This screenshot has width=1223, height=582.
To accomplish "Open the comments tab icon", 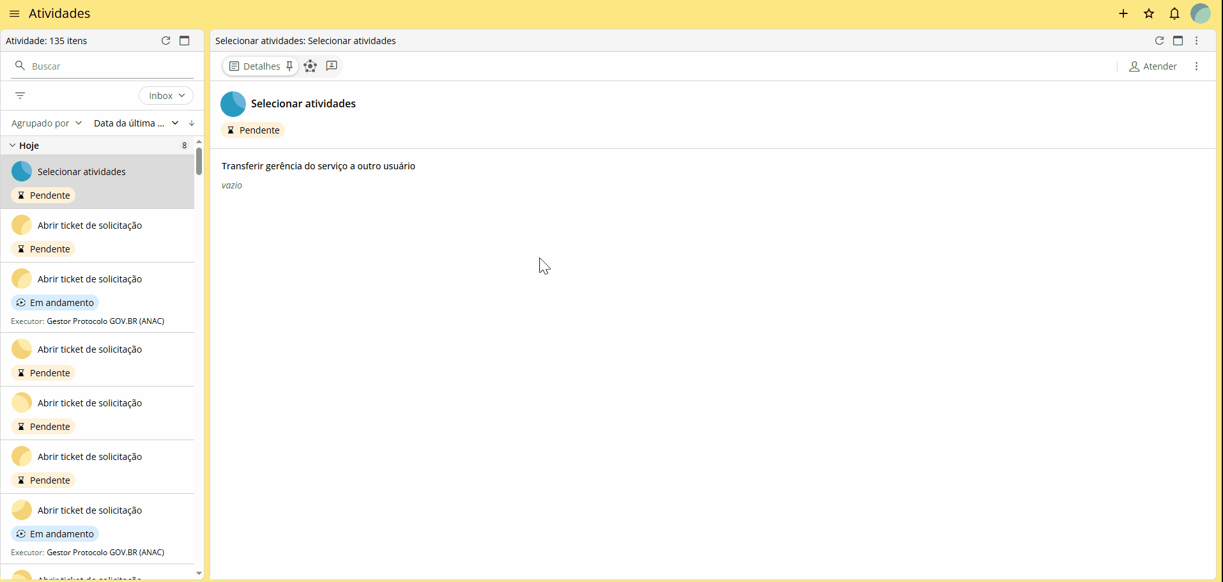I will point(332,66).
